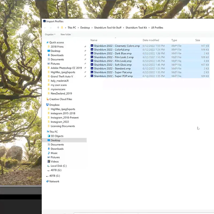Select the Local Disk (C:) drive icon
This screenshot has width=214, height=214.
point(49,166)
